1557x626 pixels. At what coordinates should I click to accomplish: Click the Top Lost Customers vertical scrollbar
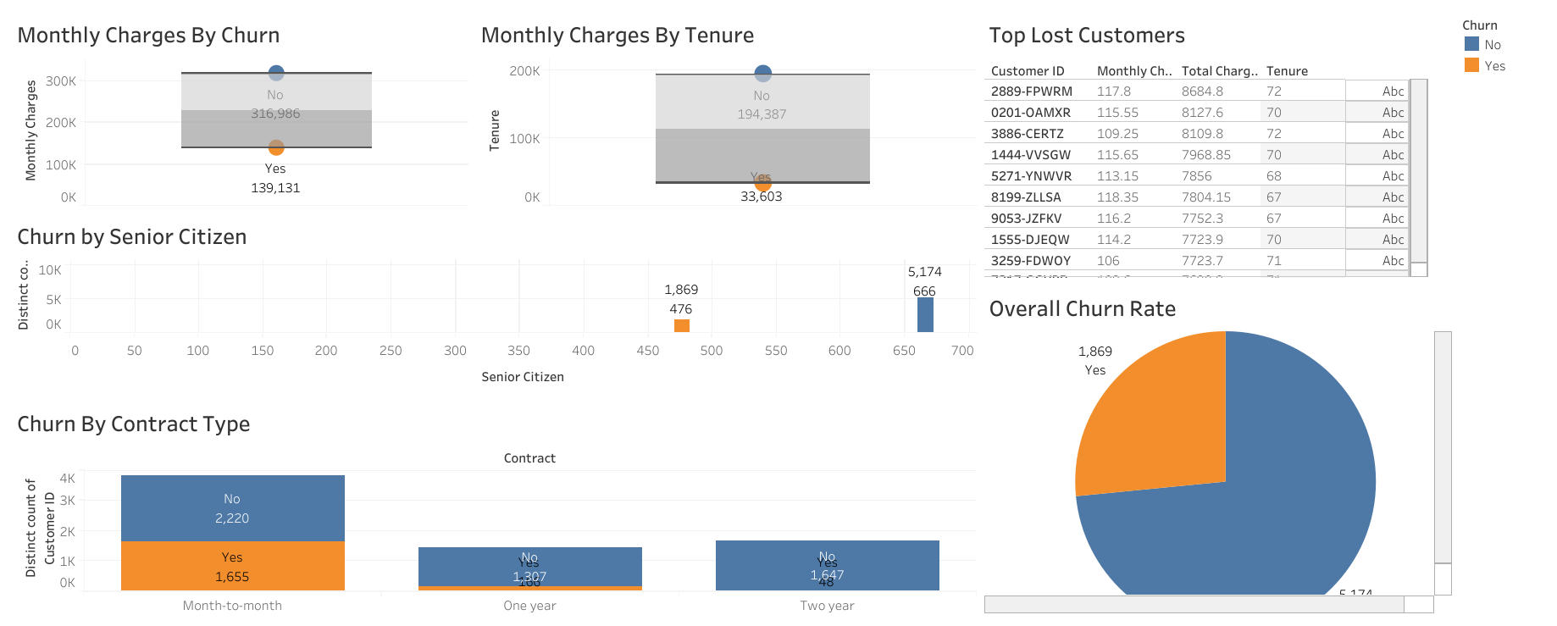(x=1419, y=169)
